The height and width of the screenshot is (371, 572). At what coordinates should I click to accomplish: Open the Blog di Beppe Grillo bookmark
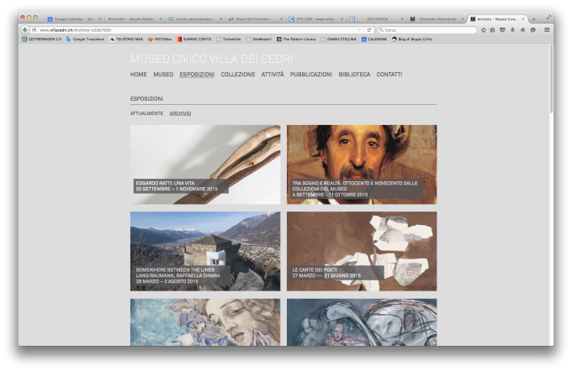pyautogui.click(x=412, y=39)
